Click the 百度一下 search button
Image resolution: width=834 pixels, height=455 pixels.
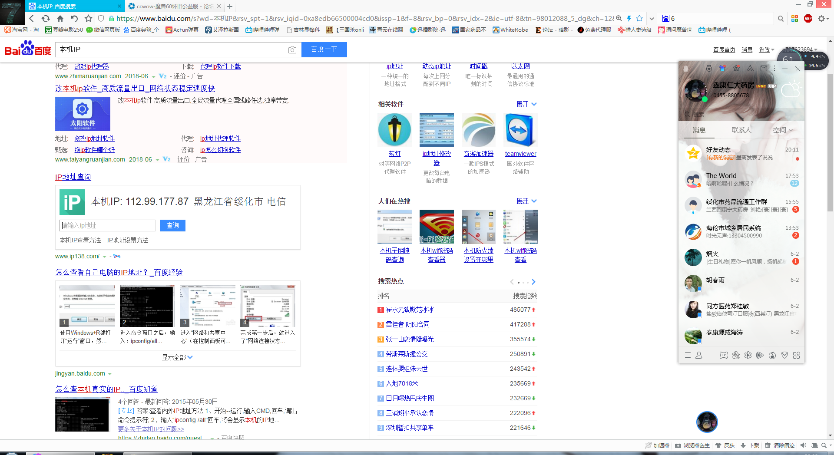(324, 49)
